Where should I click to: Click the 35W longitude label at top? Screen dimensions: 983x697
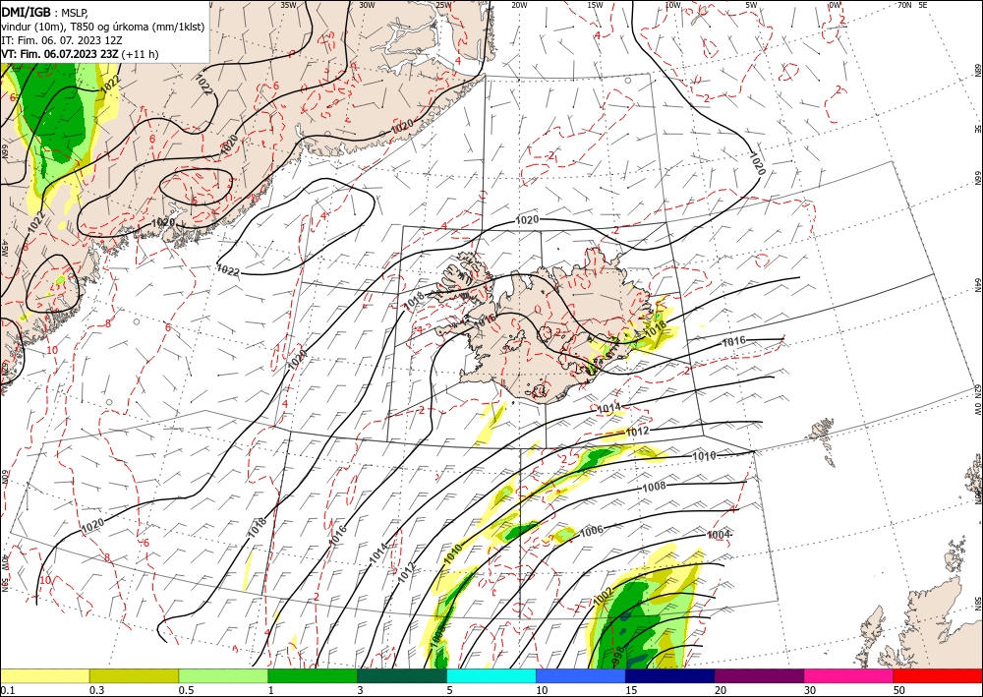[288, 5]
